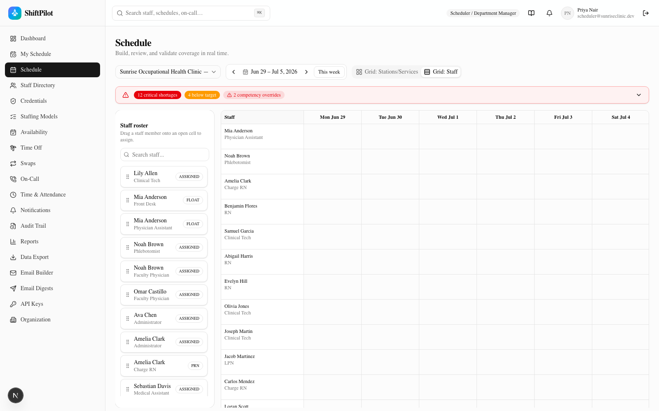Click the 4 below target badge
Viewport: 659px width, 411px height.
(202, 95)
